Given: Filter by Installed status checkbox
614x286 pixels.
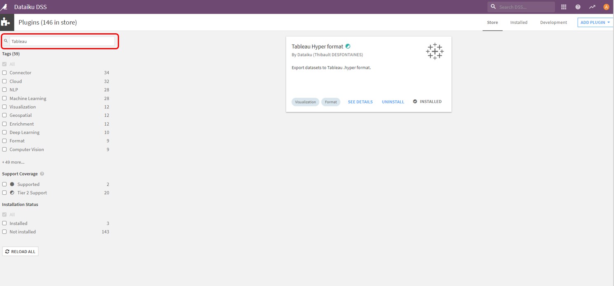Looking at the screenshot, I should 5,224.
